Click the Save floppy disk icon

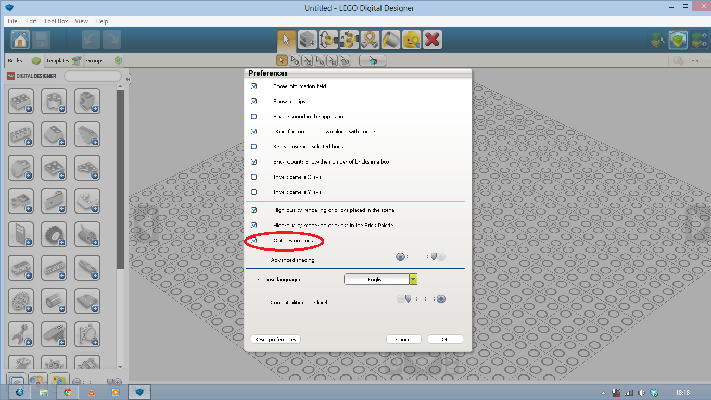pos(41,40)
